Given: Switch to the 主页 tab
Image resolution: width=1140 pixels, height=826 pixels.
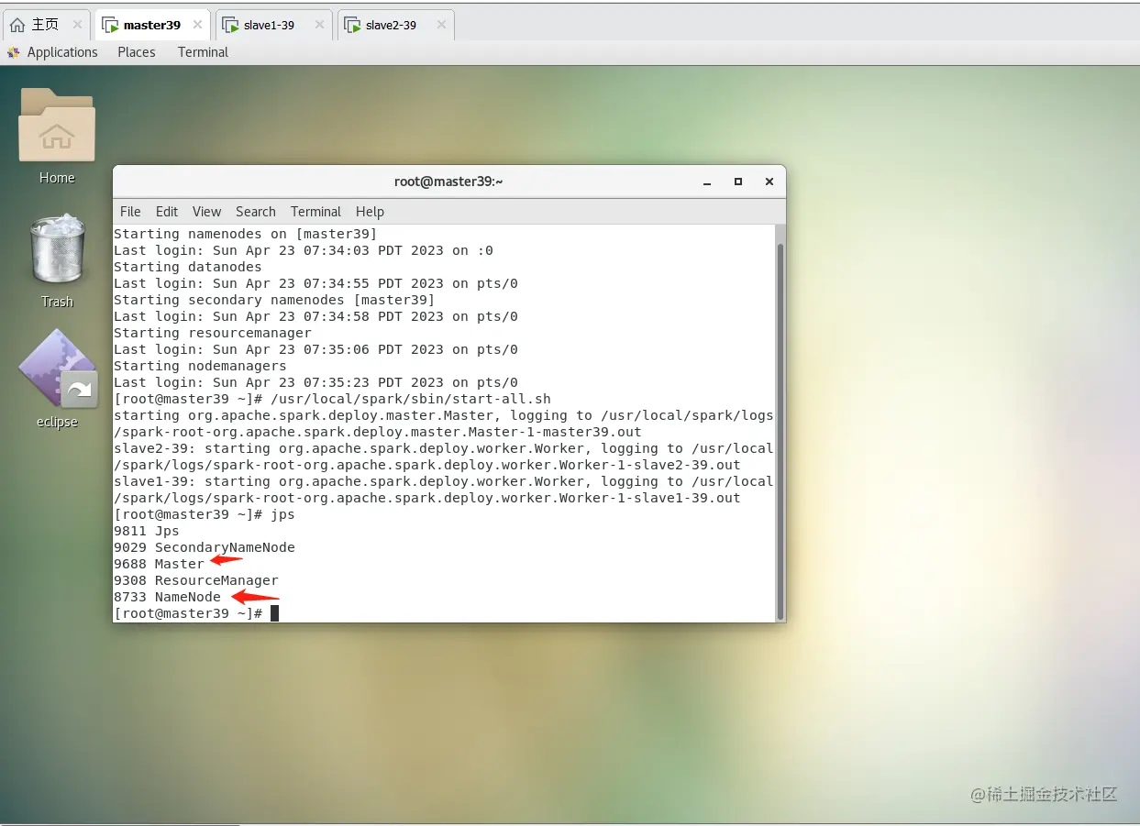Looking at the screenshot, I should point(46,25).
